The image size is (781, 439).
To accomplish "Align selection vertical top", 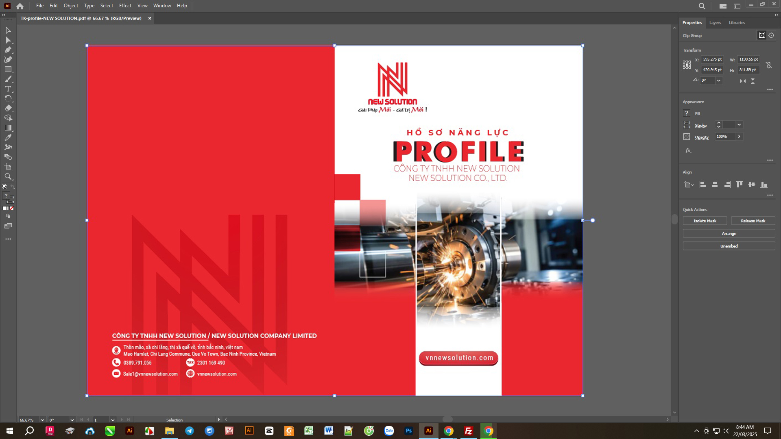I will pyautogui.click(x=740, y=185).
